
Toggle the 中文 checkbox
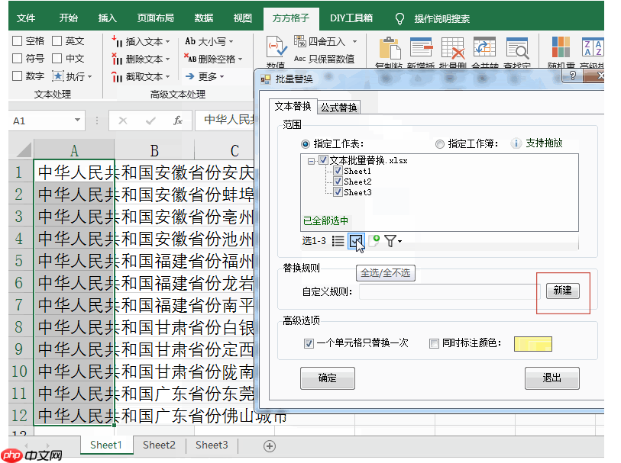point(57,59)
